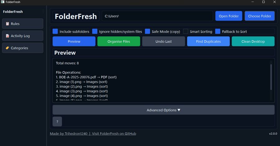This screenshot has width=280, height=146.
Task: Maximize the FolderFresh window
Action: (264, 2)
